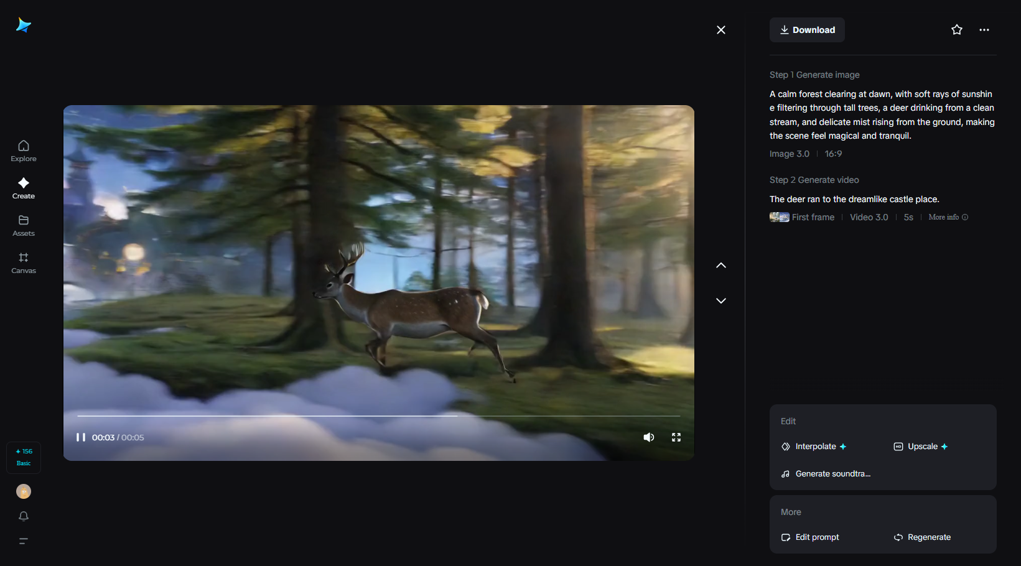Expand the sidebar menu icon
This screenshot has height=566, width=1021.
pyautogui.click(x=24, y=541)
